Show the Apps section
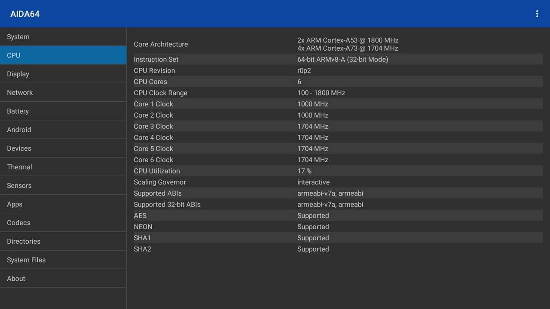Viewport: 550px width, 309px height. point(63,204)
